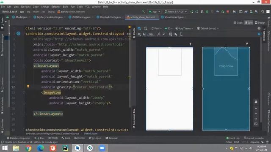Open the Attributes side panel

click(x=264, y=34)
